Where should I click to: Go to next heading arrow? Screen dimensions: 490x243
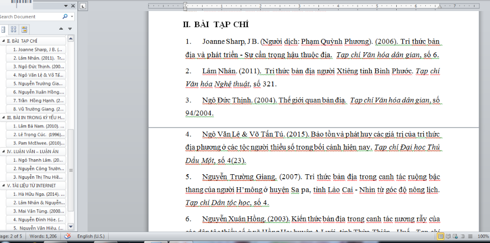pos(70,29)
